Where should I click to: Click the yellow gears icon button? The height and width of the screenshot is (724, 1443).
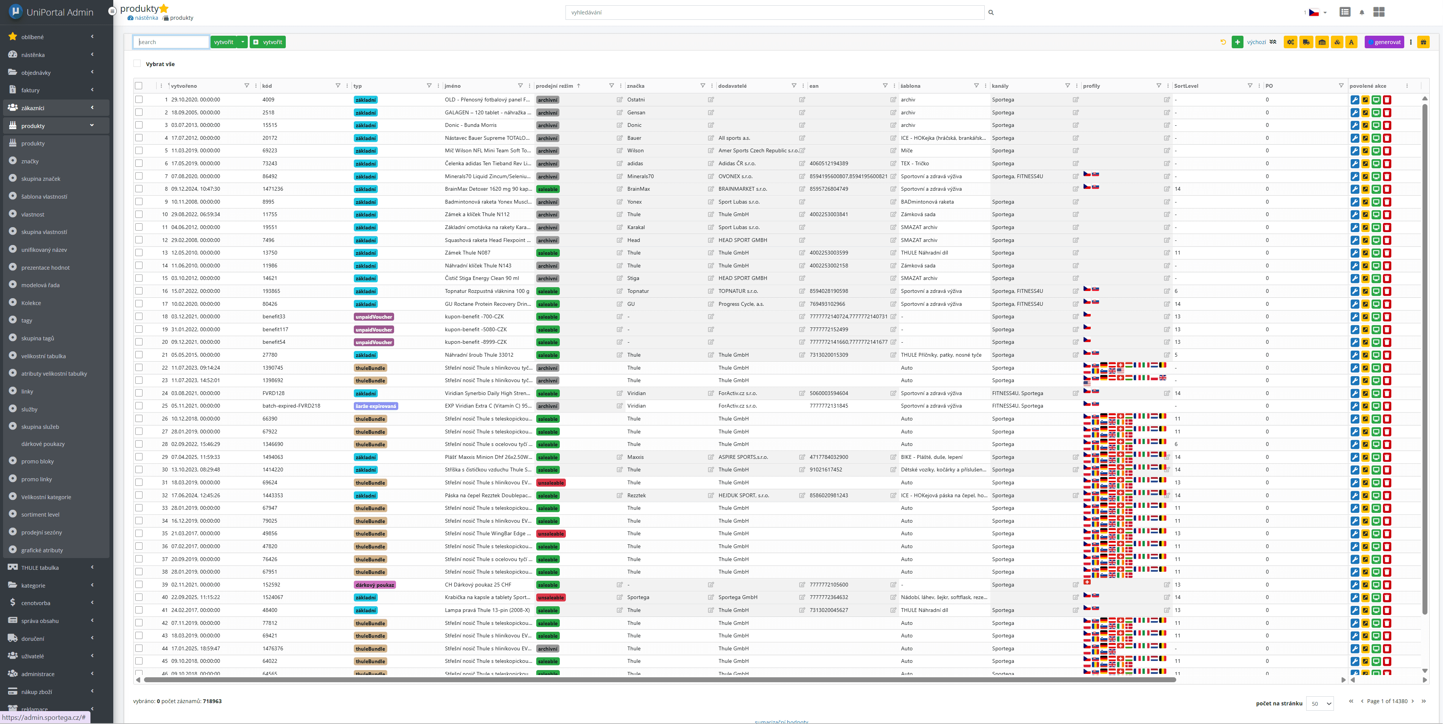(x=1290, y=42)
